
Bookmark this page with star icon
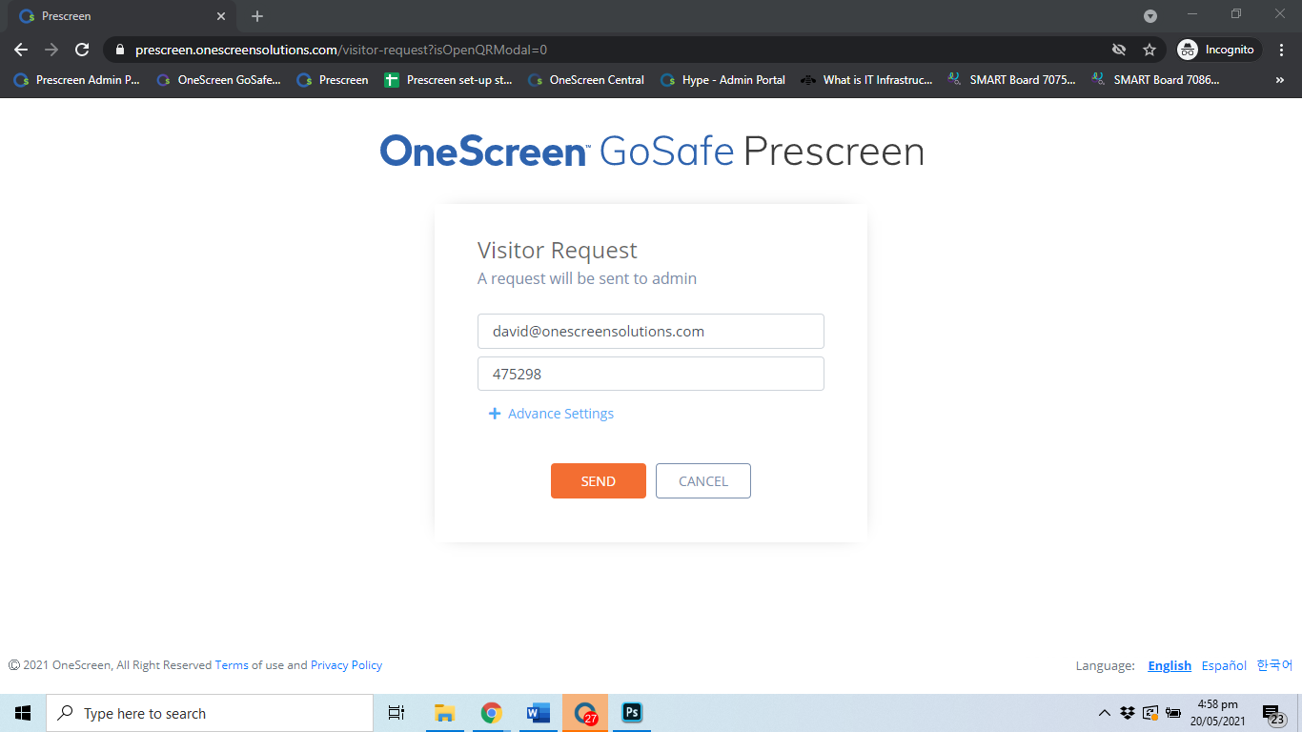click(1149, 50)
